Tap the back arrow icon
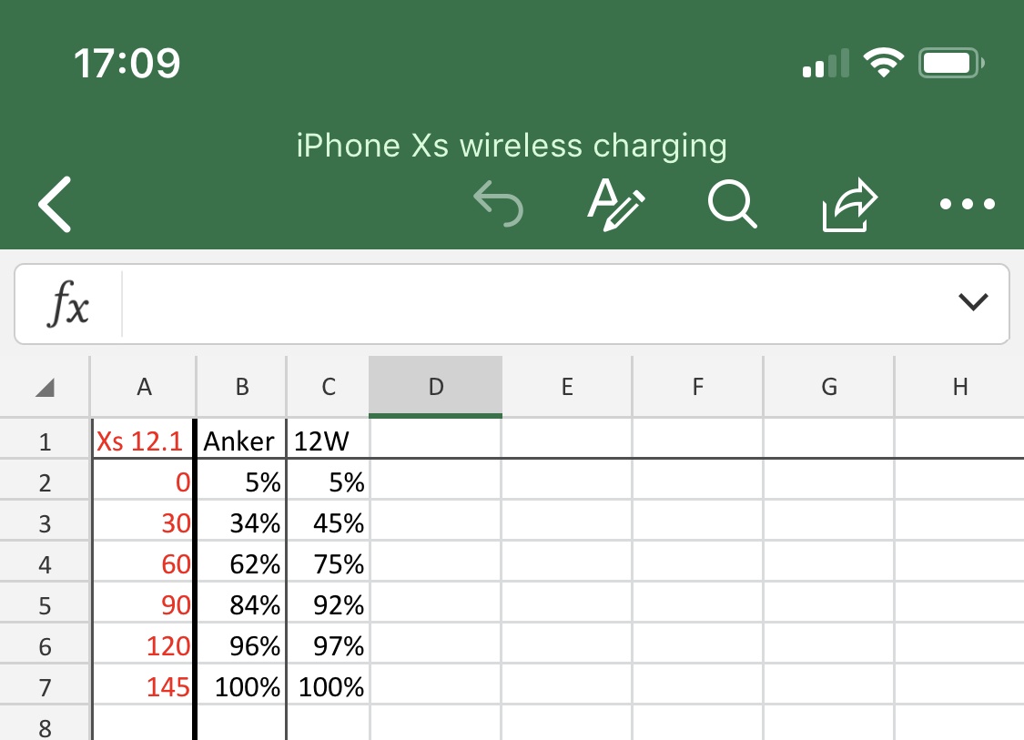The height and width of the screenshot is (740, 1024). point(55,204)
